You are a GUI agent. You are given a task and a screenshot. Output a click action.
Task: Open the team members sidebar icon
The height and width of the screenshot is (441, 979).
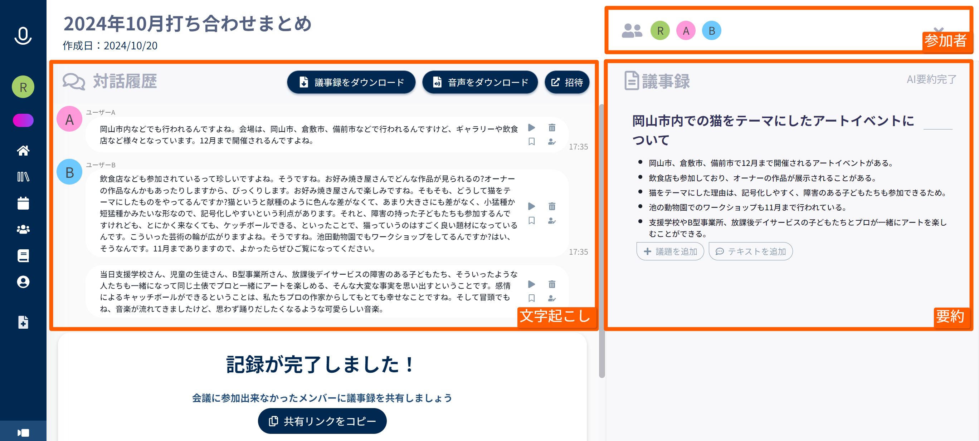point(23,229)
